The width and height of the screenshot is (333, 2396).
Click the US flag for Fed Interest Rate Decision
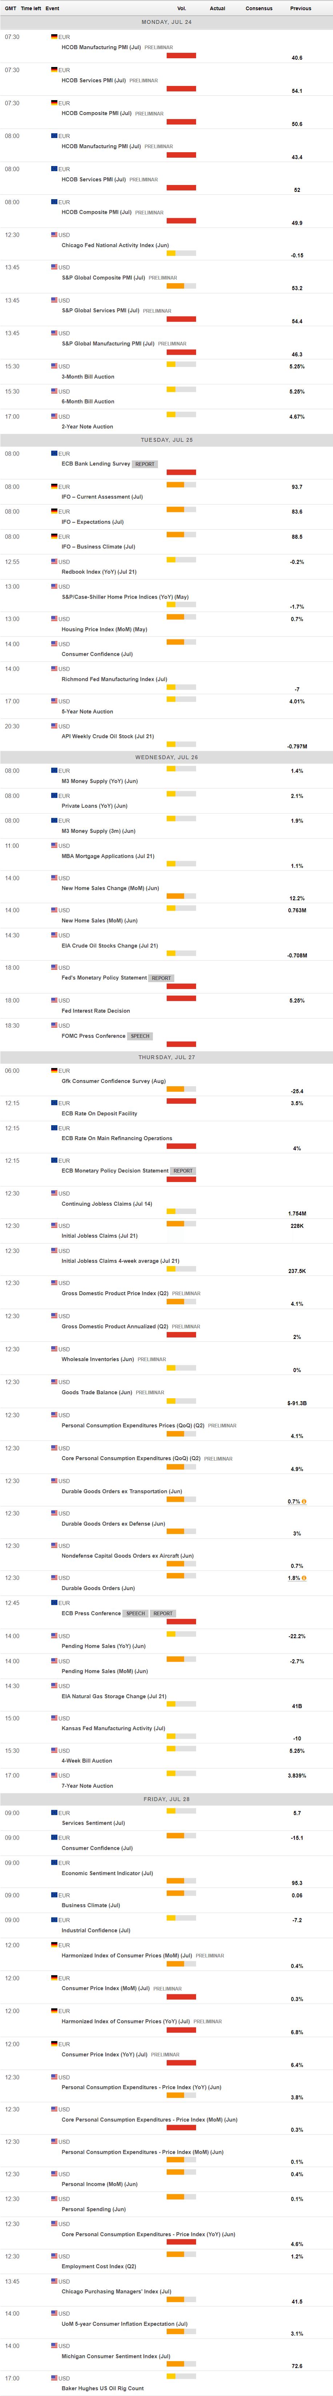54,1001
